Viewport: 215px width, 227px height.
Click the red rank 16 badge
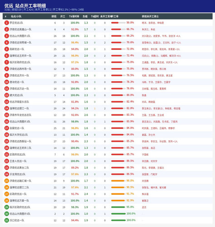[6, 122]
